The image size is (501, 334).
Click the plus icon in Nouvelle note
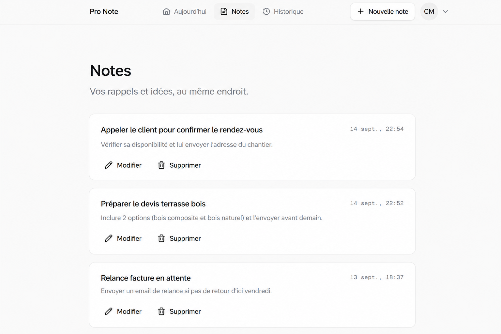coord(360,12)
